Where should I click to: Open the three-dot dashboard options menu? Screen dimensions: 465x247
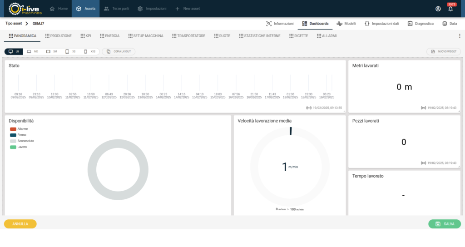tap(460, 36)
